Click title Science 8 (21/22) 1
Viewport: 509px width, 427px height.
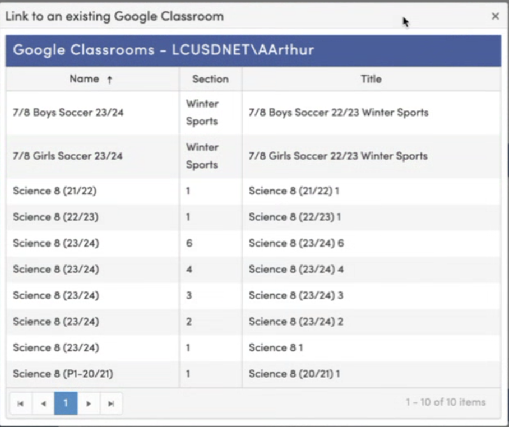pyautogui.click(x=294, y=191)
